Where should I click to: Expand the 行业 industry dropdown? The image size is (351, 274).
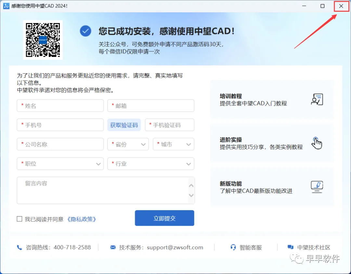tap(151, 164)
